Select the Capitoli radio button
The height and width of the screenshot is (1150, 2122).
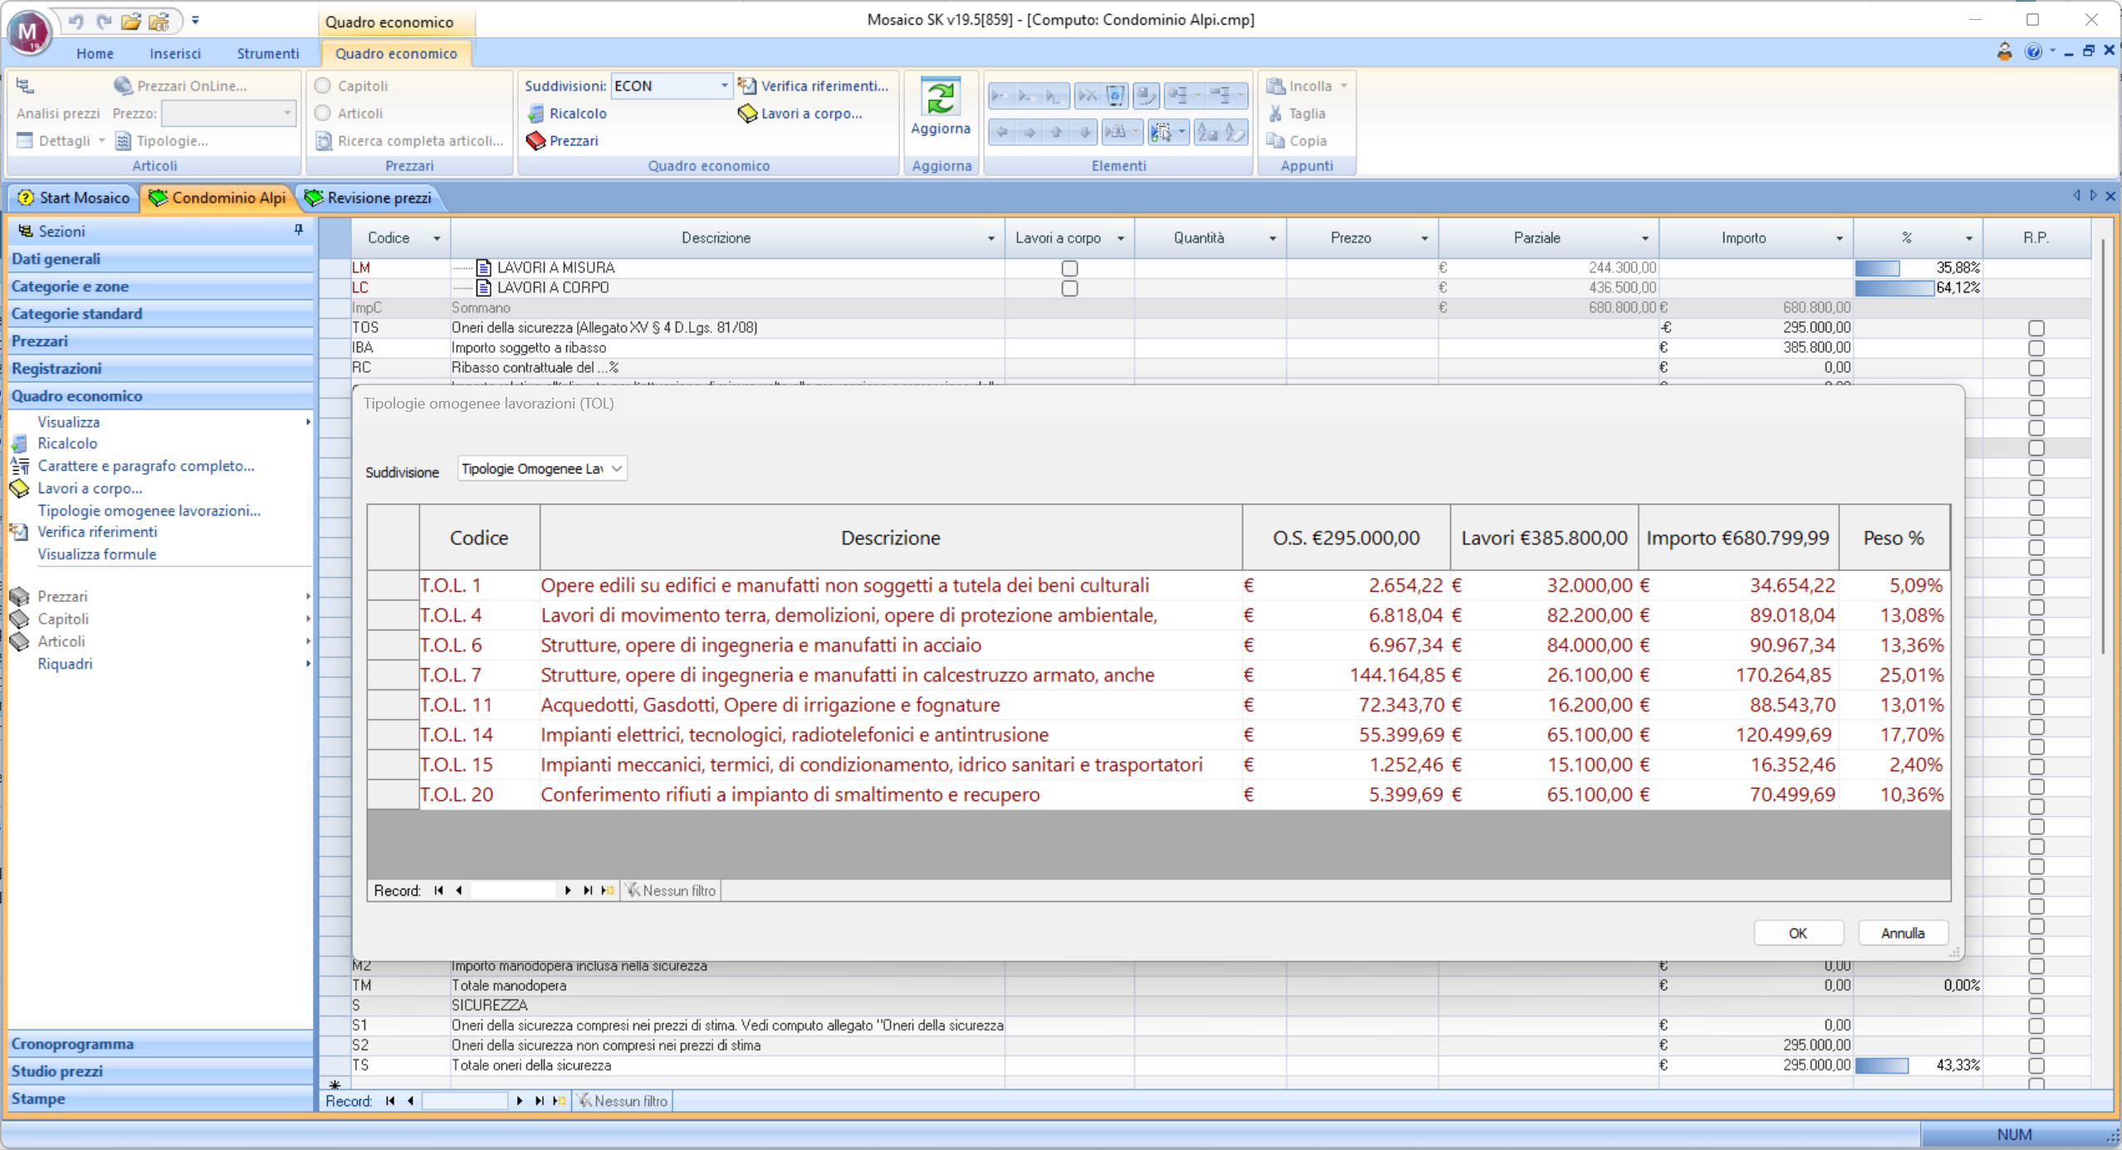[323, 86]
